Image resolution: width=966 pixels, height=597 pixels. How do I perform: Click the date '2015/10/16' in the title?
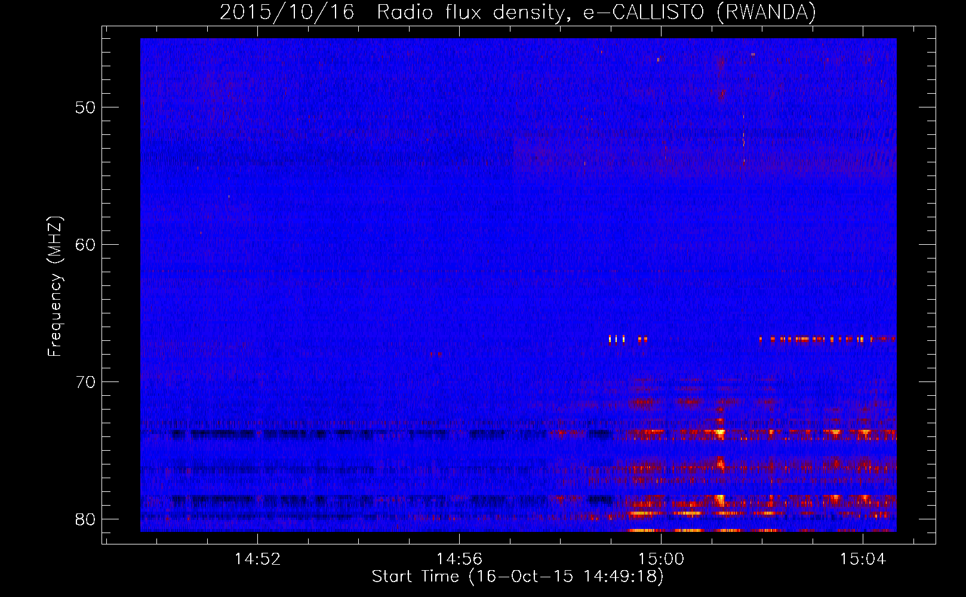coord(287,13)
